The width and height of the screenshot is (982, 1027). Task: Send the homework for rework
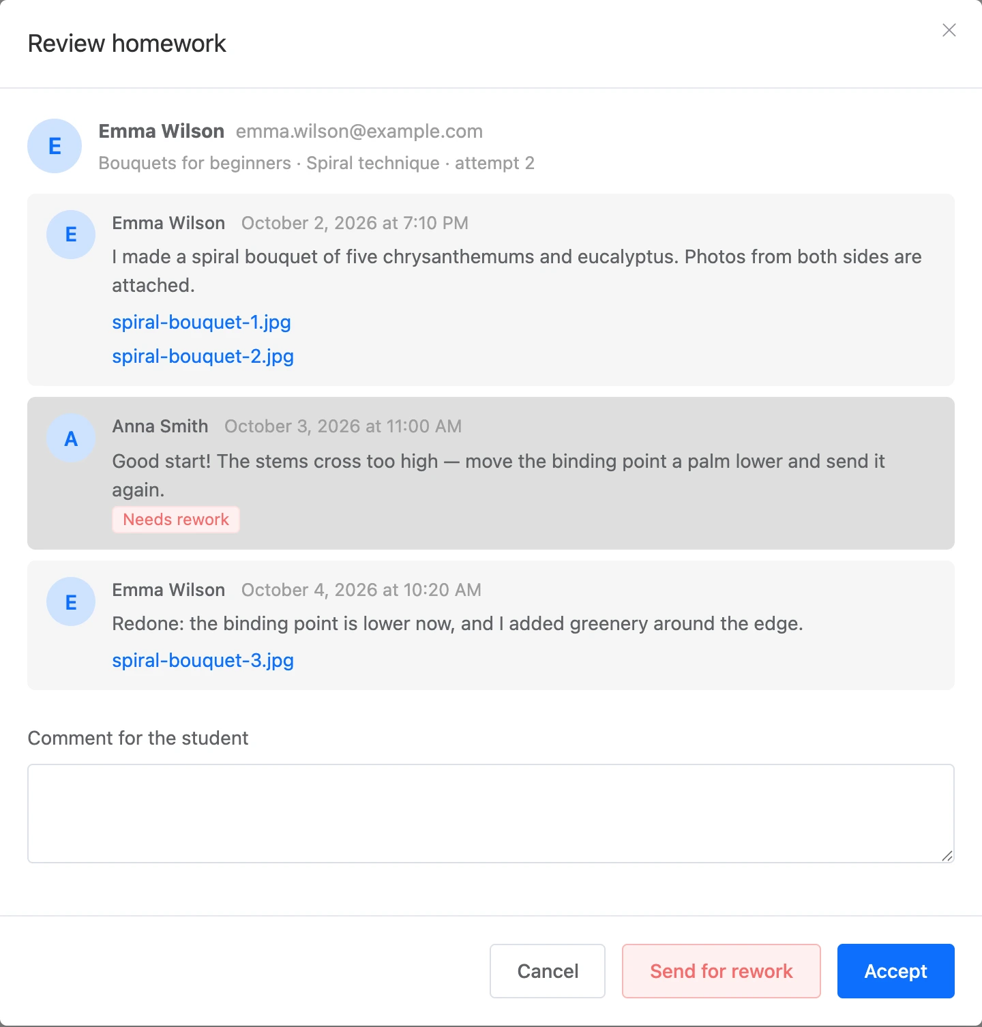click(x=721, y=971)
